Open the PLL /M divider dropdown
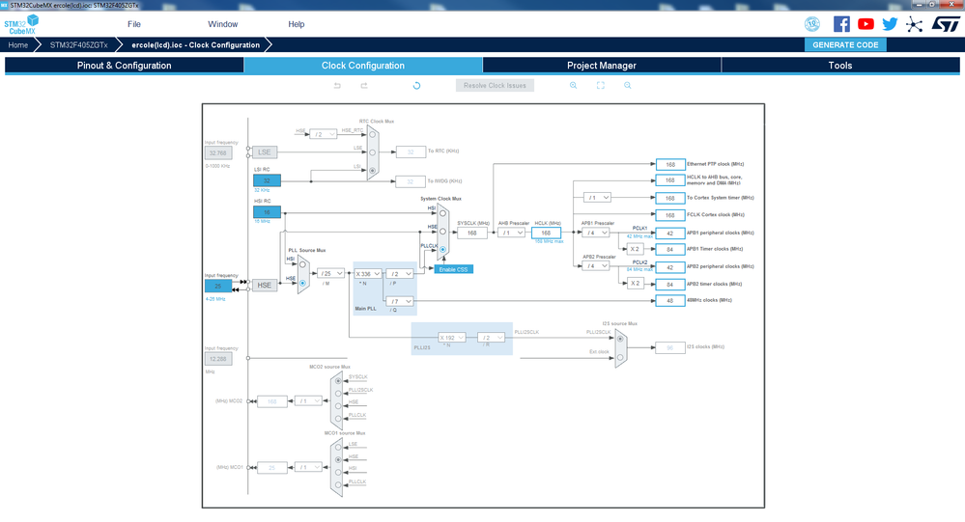The image size is (965, 522). (x=331, y=273)
